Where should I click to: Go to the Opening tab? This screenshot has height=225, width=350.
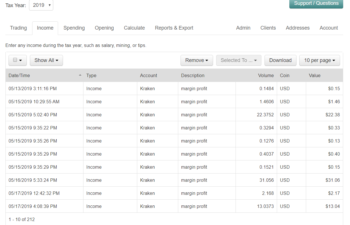[x=104, y=28]
